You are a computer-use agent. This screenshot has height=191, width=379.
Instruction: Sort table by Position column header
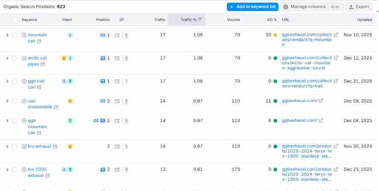[x=103, y=20]
